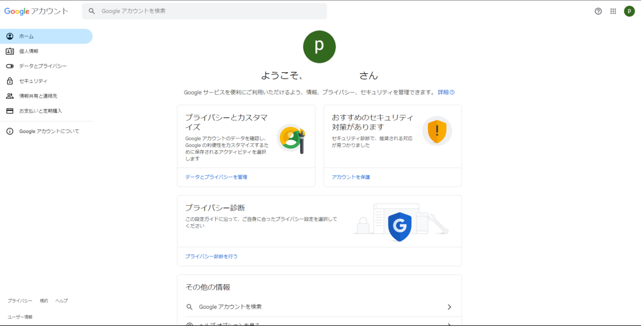Click the yellow security warning shield icon

pyautogui.click(x=437, y=131)
